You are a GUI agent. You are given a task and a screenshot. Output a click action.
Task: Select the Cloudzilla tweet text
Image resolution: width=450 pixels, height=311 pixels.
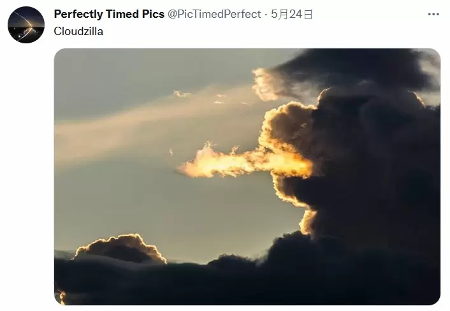(x=78, y=31)
